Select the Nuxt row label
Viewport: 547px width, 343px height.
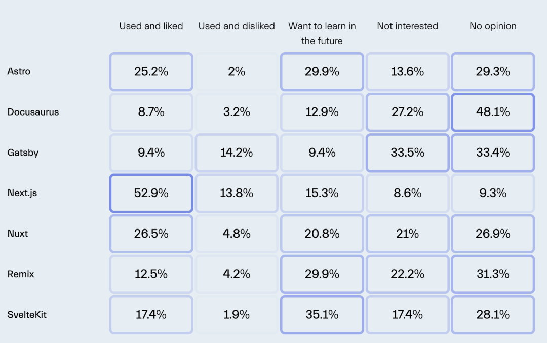tap(17, 234)
